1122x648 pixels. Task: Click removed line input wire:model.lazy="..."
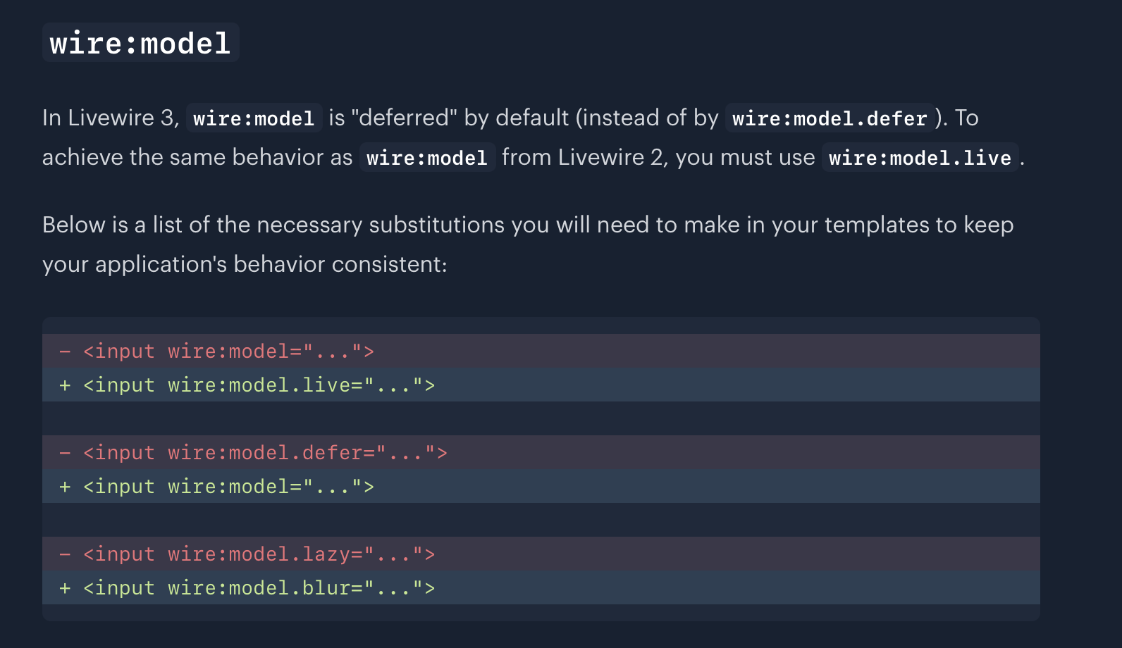click(x=541, y=554)
